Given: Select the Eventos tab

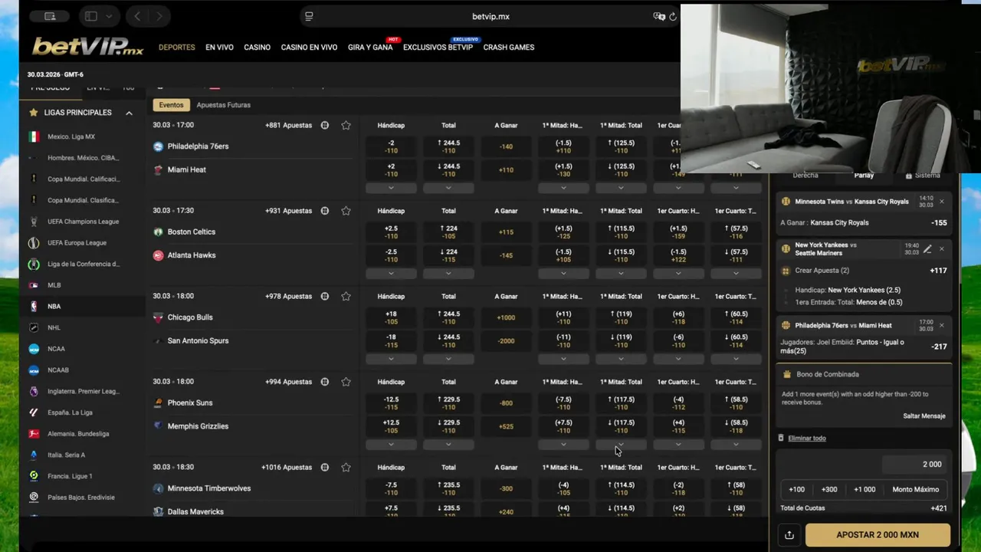Looking at the screenshot, I should pos(171,105).
